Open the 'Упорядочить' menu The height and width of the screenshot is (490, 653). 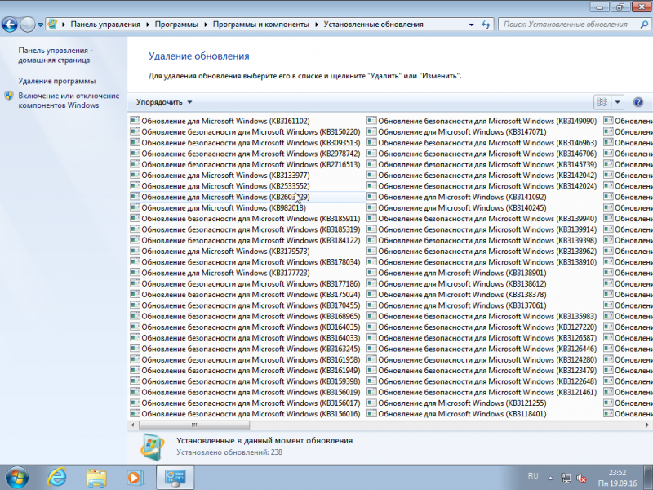click(164, 102)
